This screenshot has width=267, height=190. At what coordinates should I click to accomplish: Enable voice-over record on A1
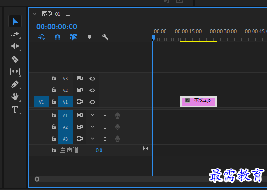point(117,115)
